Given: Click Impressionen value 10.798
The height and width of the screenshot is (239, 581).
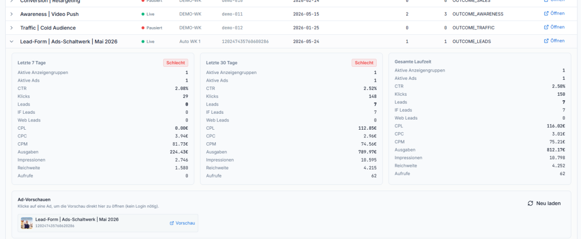Looking at the screenshot, I should 557,158.
